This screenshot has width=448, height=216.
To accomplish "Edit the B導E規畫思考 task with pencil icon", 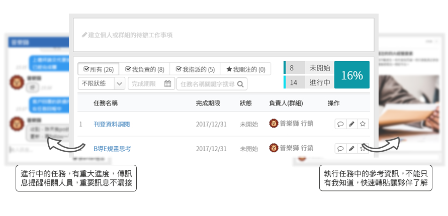I will click(352, 149).
